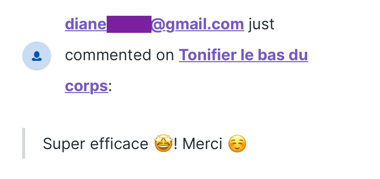This screenshot has width=380, height=179.
Task: Click the exclamation mark after the star-struck emoji
Action: (x=175, y=144)
